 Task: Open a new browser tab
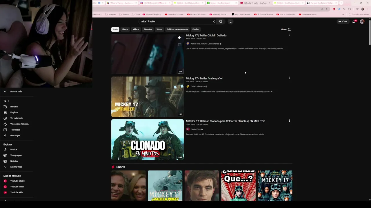[341, 3]
